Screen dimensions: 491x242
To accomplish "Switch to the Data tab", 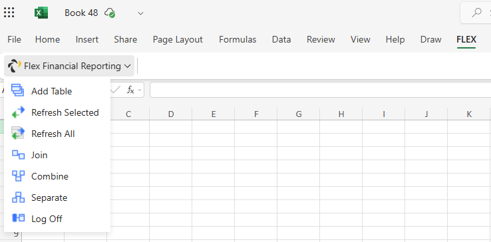I will (281, 39).
